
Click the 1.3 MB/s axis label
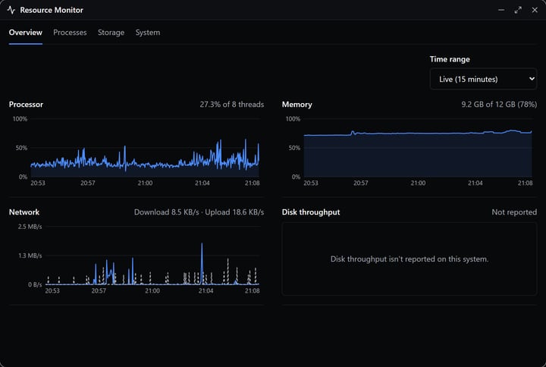click(x=30, y=256)
